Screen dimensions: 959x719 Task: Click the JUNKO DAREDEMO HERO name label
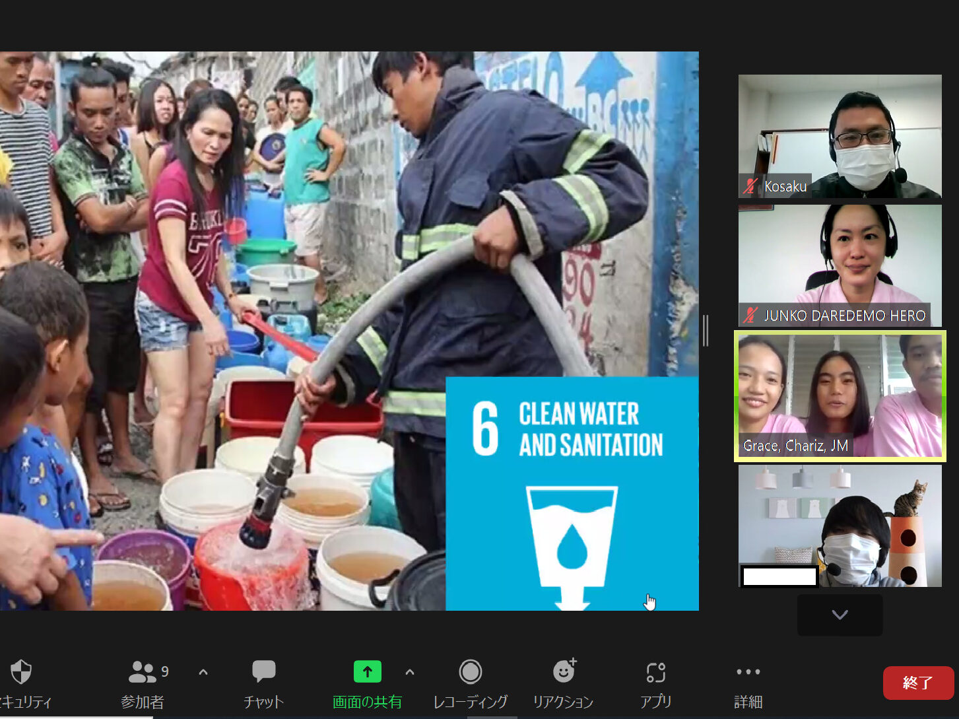coord(845,316)
